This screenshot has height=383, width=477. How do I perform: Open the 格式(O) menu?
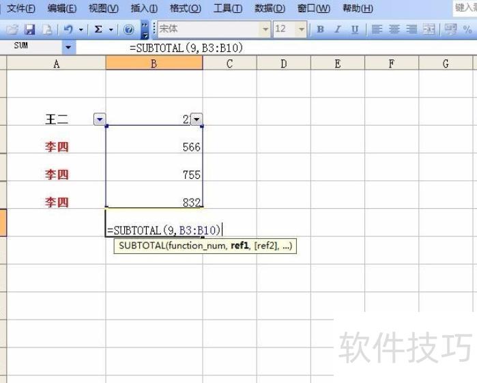point(185,8)
